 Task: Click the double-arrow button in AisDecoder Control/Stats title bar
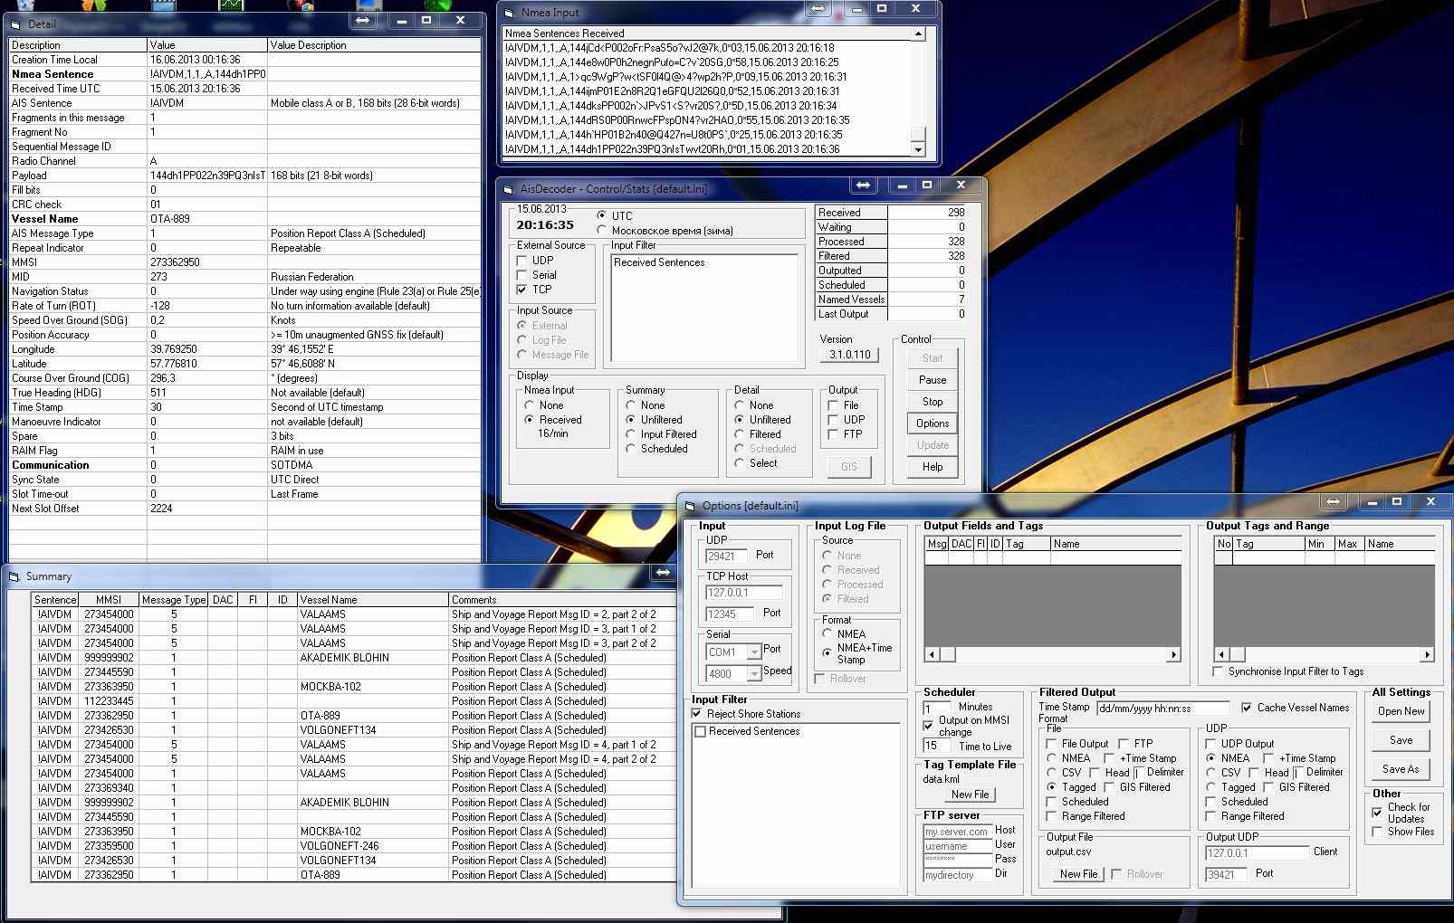click(x=863, y=185)
